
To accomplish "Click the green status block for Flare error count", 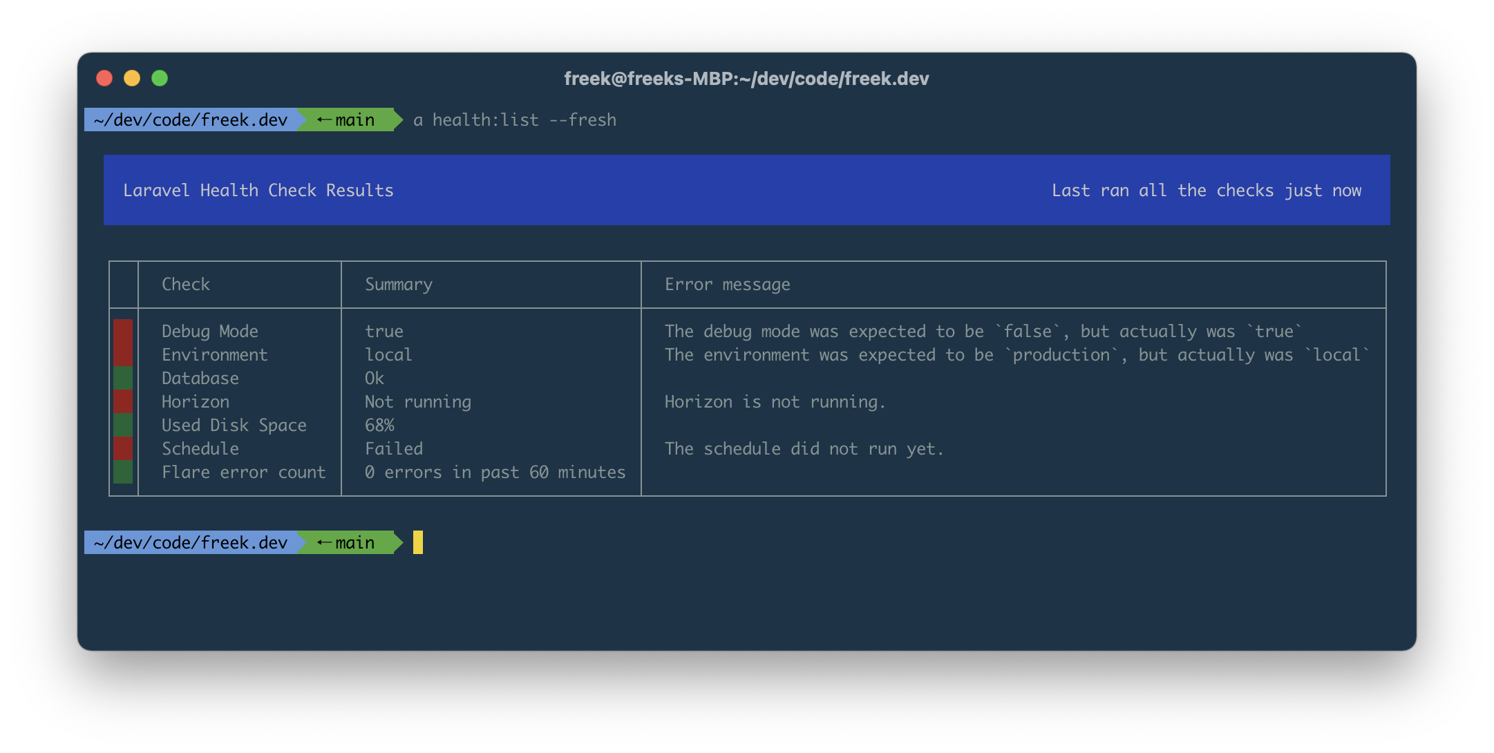I will pos(123,472).
